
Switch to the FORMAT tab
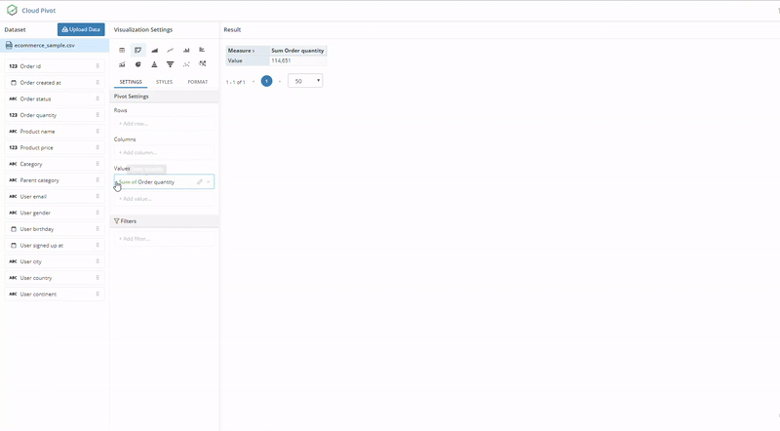click(198, 82)
